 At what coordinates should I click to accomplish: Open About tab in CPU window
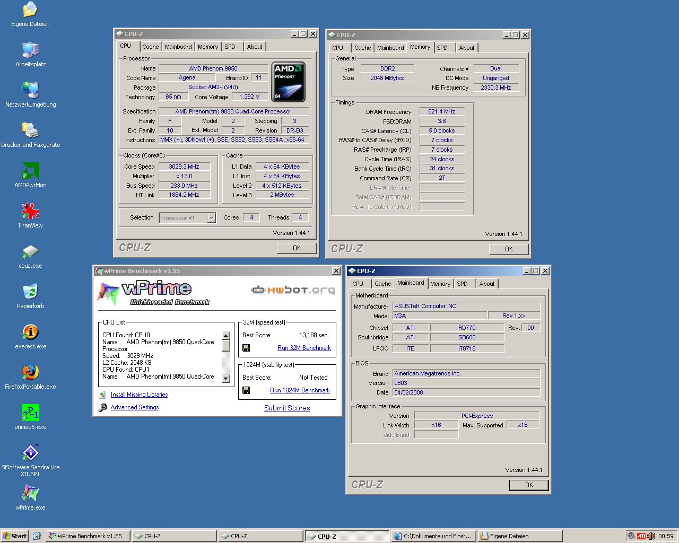255,47
